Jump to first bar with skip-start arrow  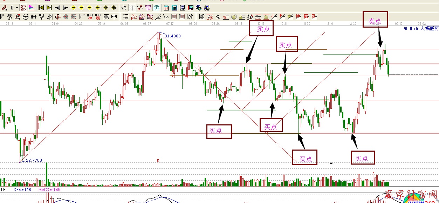(41, 7)
